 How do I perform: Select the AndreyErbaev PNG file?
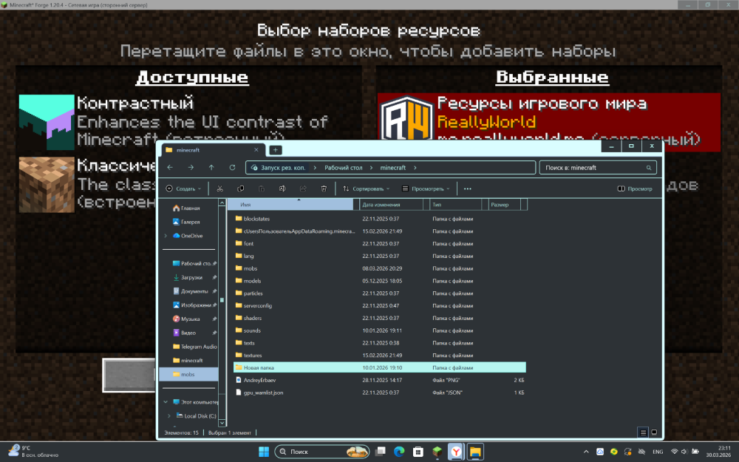380,380
